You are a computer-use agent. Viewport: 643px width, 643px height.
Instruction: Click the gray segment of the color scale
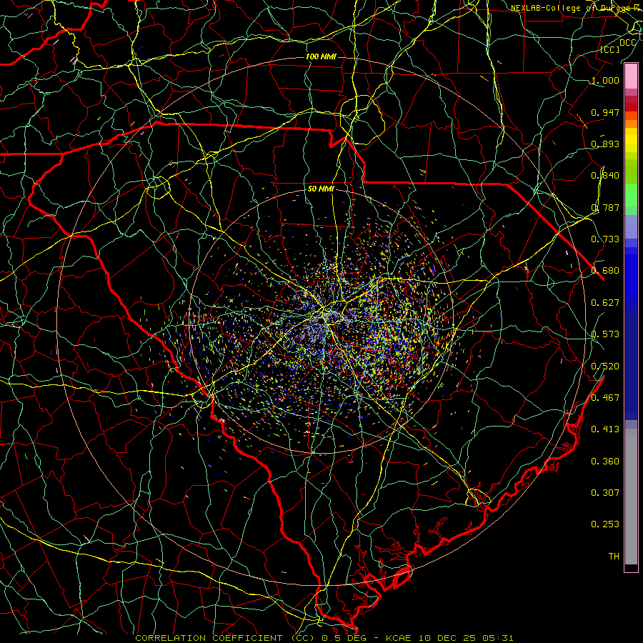click(x=631, y=497)
